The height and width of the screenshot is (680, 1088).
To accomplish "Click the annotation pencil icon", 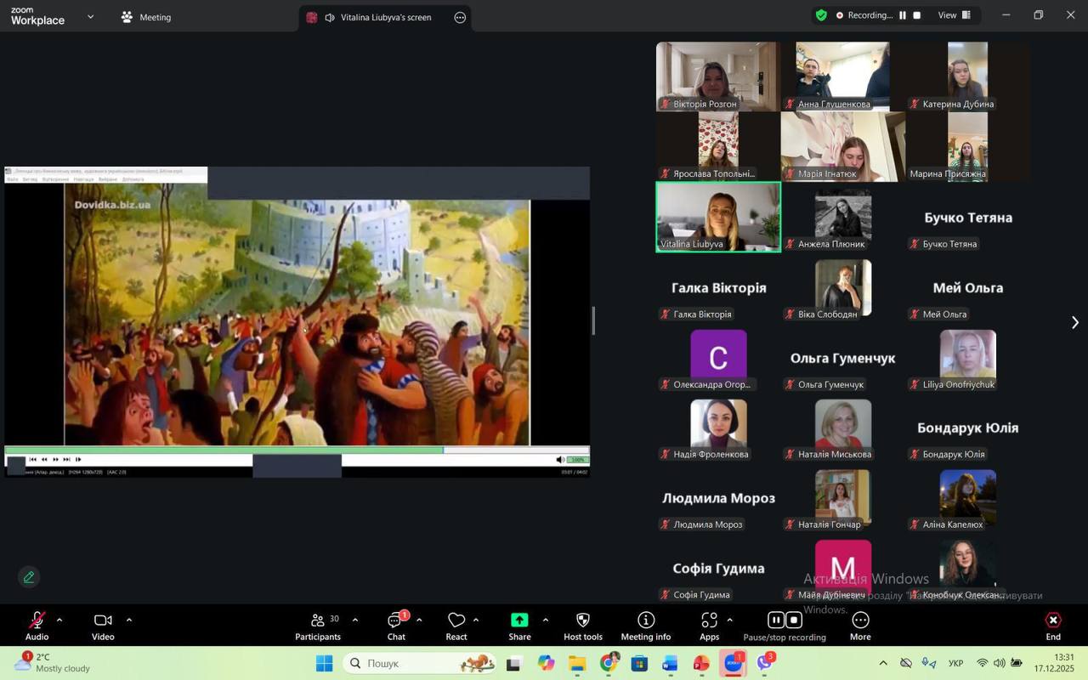I will click(x=29, y=577).
